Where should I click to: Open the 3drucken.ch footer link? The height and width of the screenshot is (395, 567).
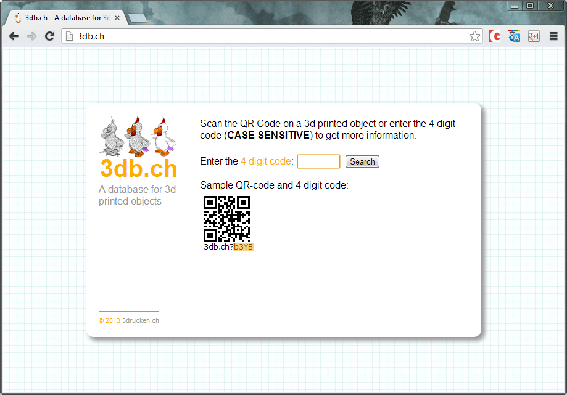click(141, 320)
